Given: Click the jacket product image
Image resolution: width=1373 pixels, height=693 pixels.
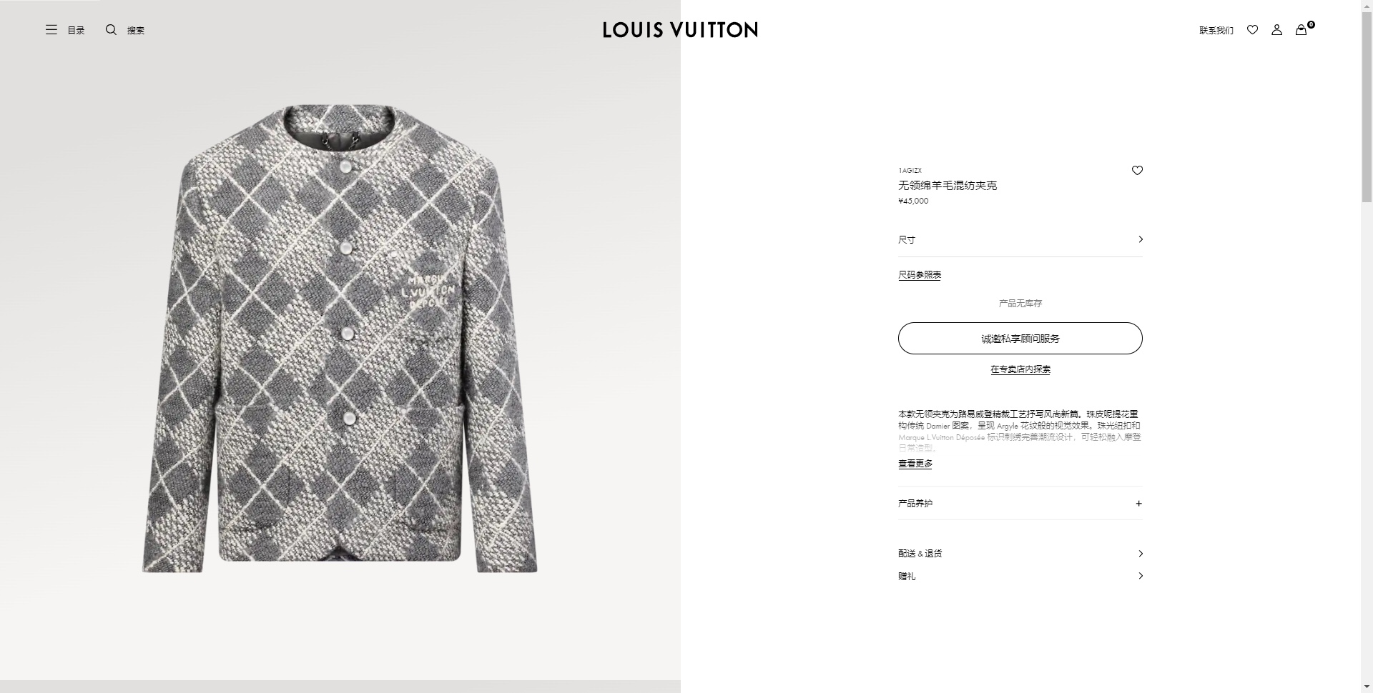Looking at the screenshot, I should [x=340, y=339].
